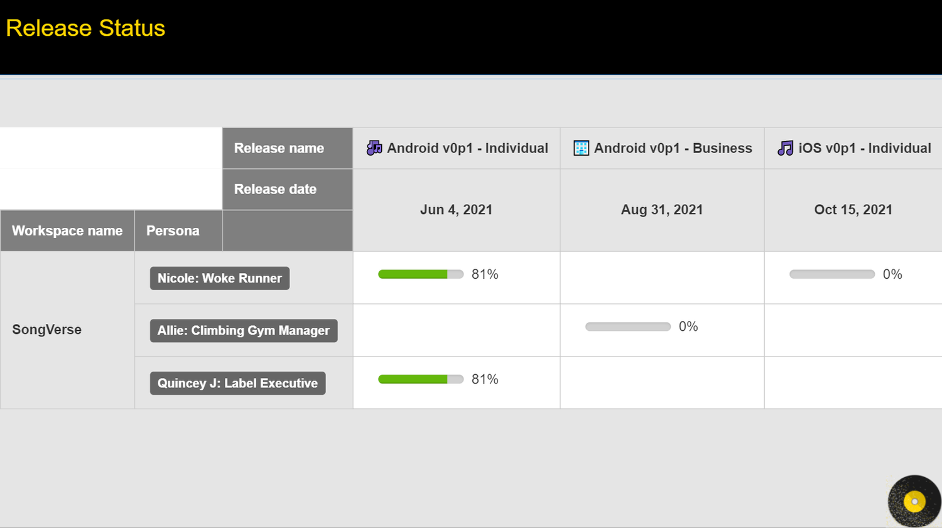This screenshot has width=942, height=528.
Task: Click the iOS v0p1 Individual music note icon
Action: pyautogui.click(x=785, y=148)
